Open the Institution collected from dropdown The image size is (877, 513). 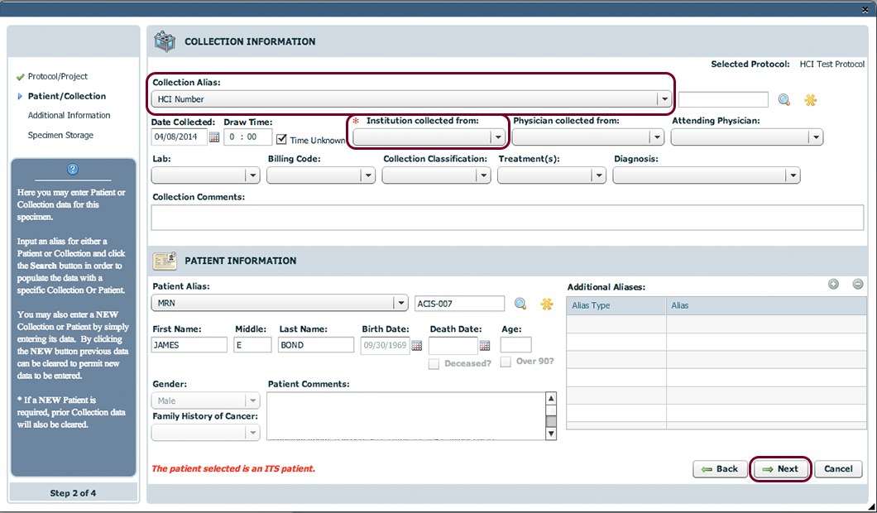tap(429, 137)
